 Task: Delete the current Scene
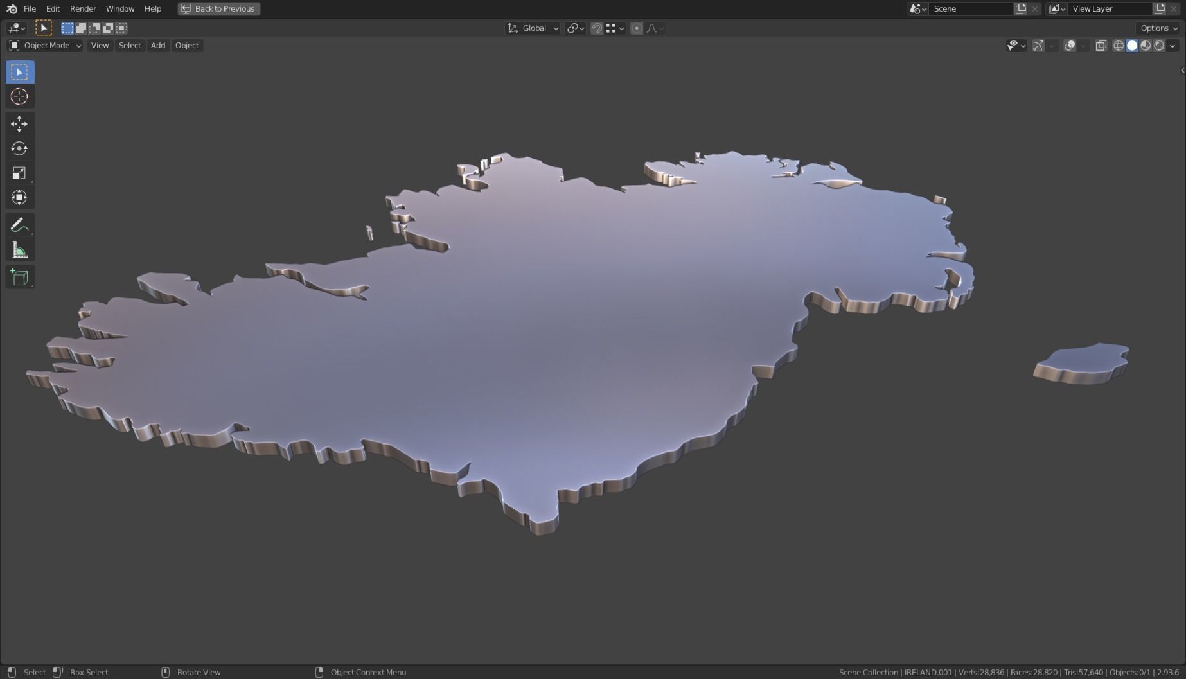pos(1034,8)
